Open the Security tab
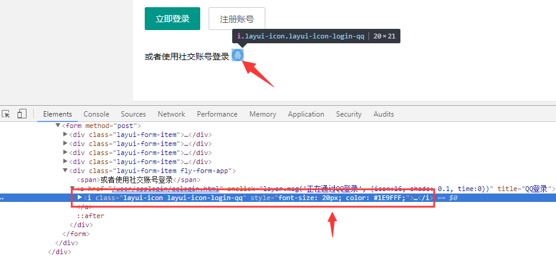Image resolution: width=556 pixels, height=256 pixels. click(349, 114)
